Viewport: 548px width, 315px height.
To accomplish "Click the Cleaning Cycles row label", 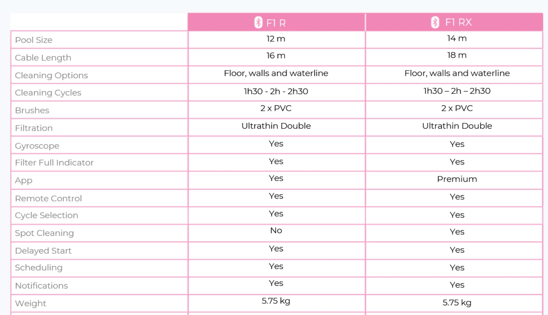I will pos(48,93).
